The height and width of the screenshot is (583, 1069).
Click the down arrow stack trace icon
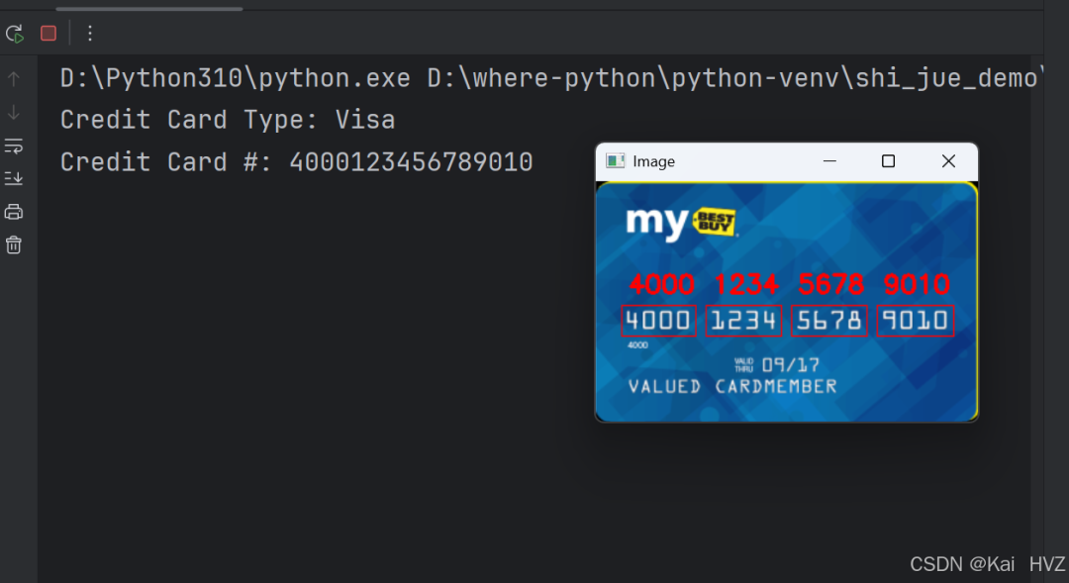point(14,112)
